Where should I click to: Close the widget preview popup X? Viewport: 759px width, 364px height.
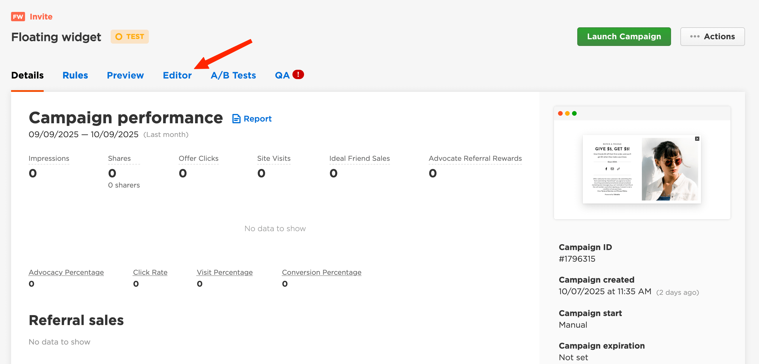pyautogui.click(x=697, y=139)
